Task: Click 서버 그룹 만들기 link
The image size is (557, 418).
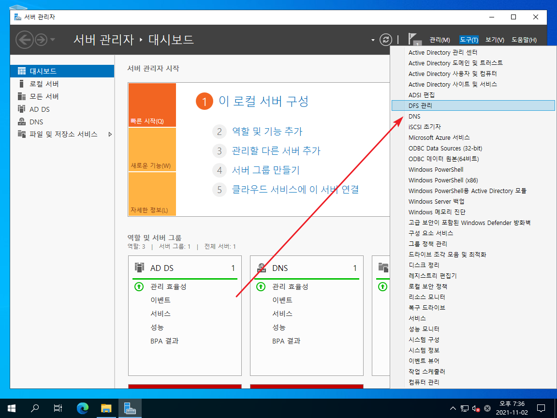Action: coord(266,170)
